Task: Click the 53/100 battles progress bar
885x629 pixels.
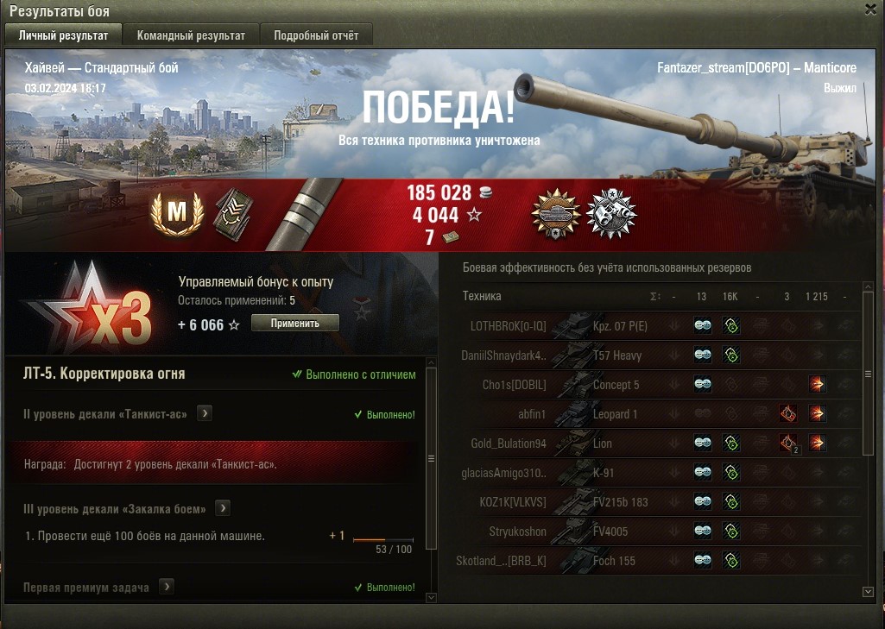Action: (383, 540)
